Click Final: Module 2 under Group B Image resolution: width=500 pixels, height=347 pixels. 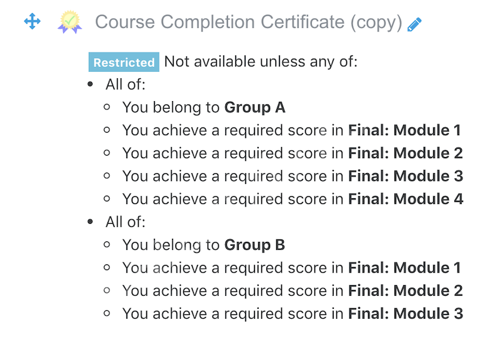pos(406,291)
